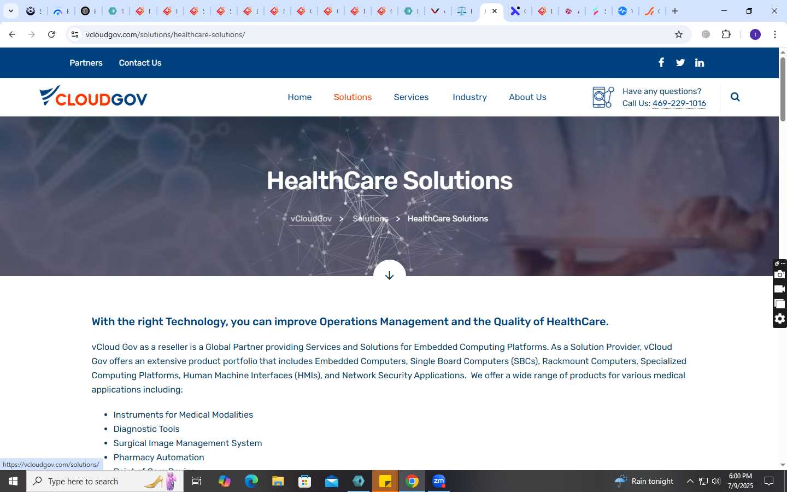Screen dimensions: 787x492
Task: Click the 'With the right Technology' heading
Action: [x=350, y=322]
